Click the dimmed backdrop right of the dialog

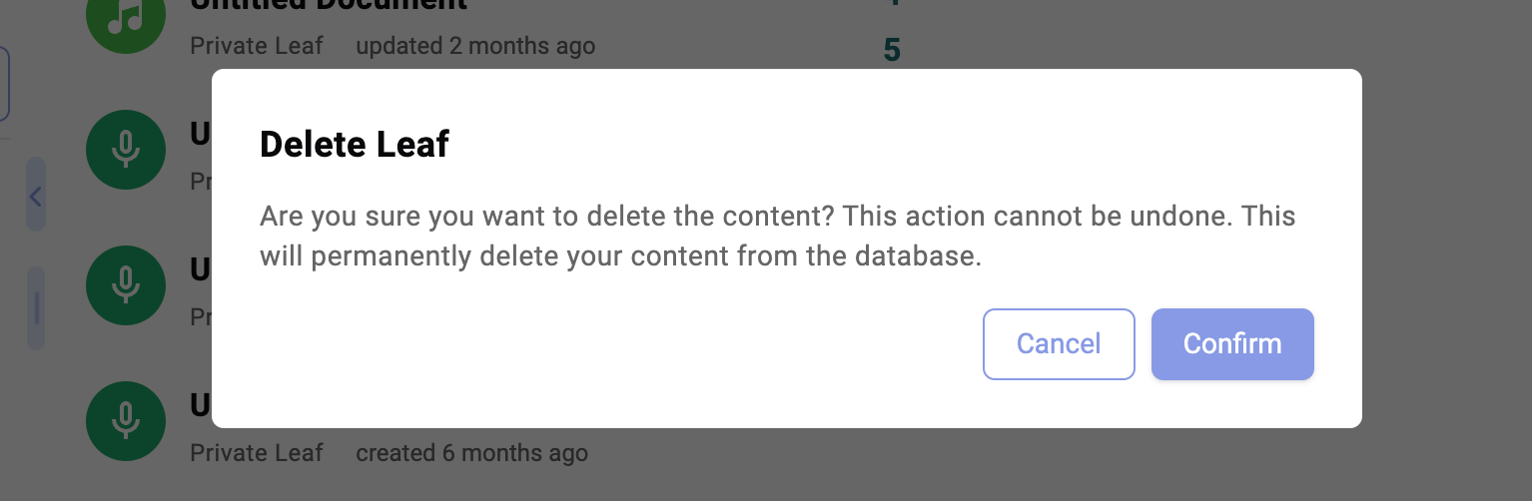pyautogui.click(x=1448, y=250)
